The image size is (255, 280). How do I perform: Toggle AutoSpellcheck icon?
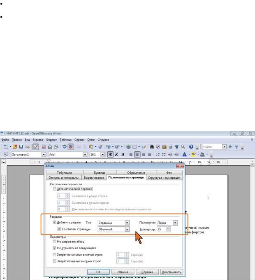coord(71,147)
